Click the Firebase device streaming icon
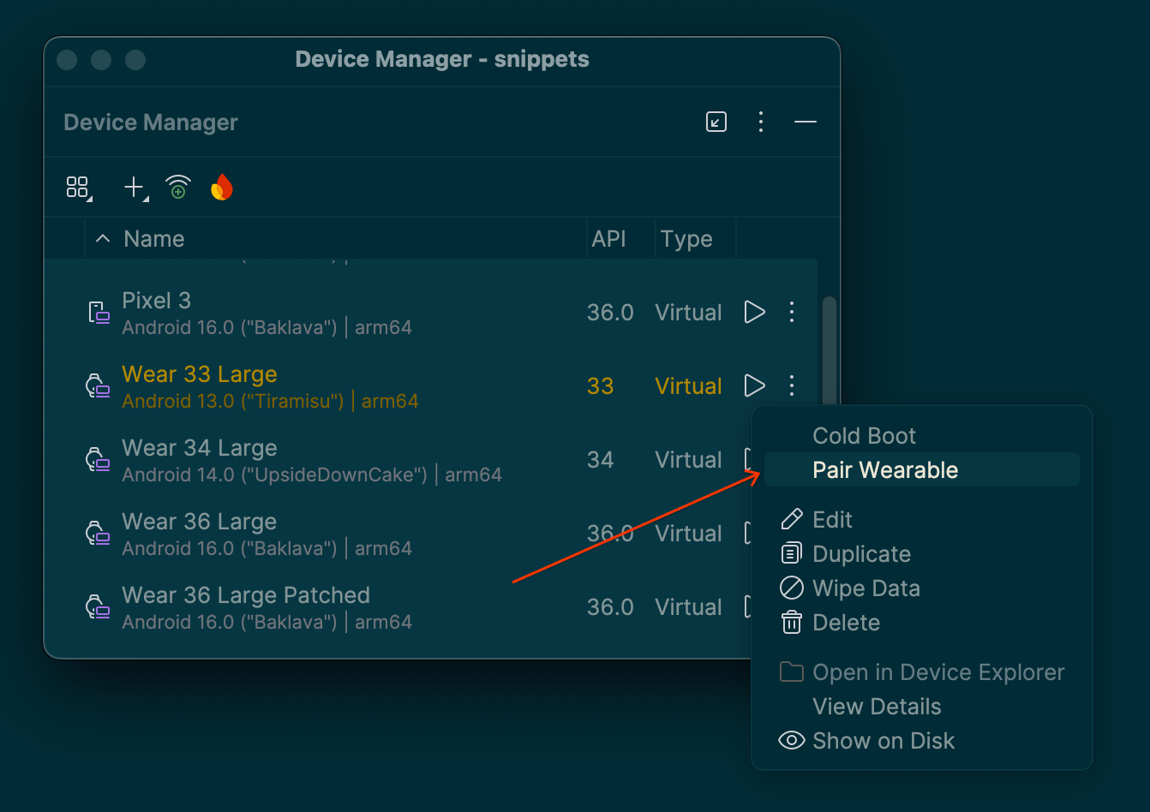Image resolution: width=1150 pixels, height=812 pixels. point(221,187)
